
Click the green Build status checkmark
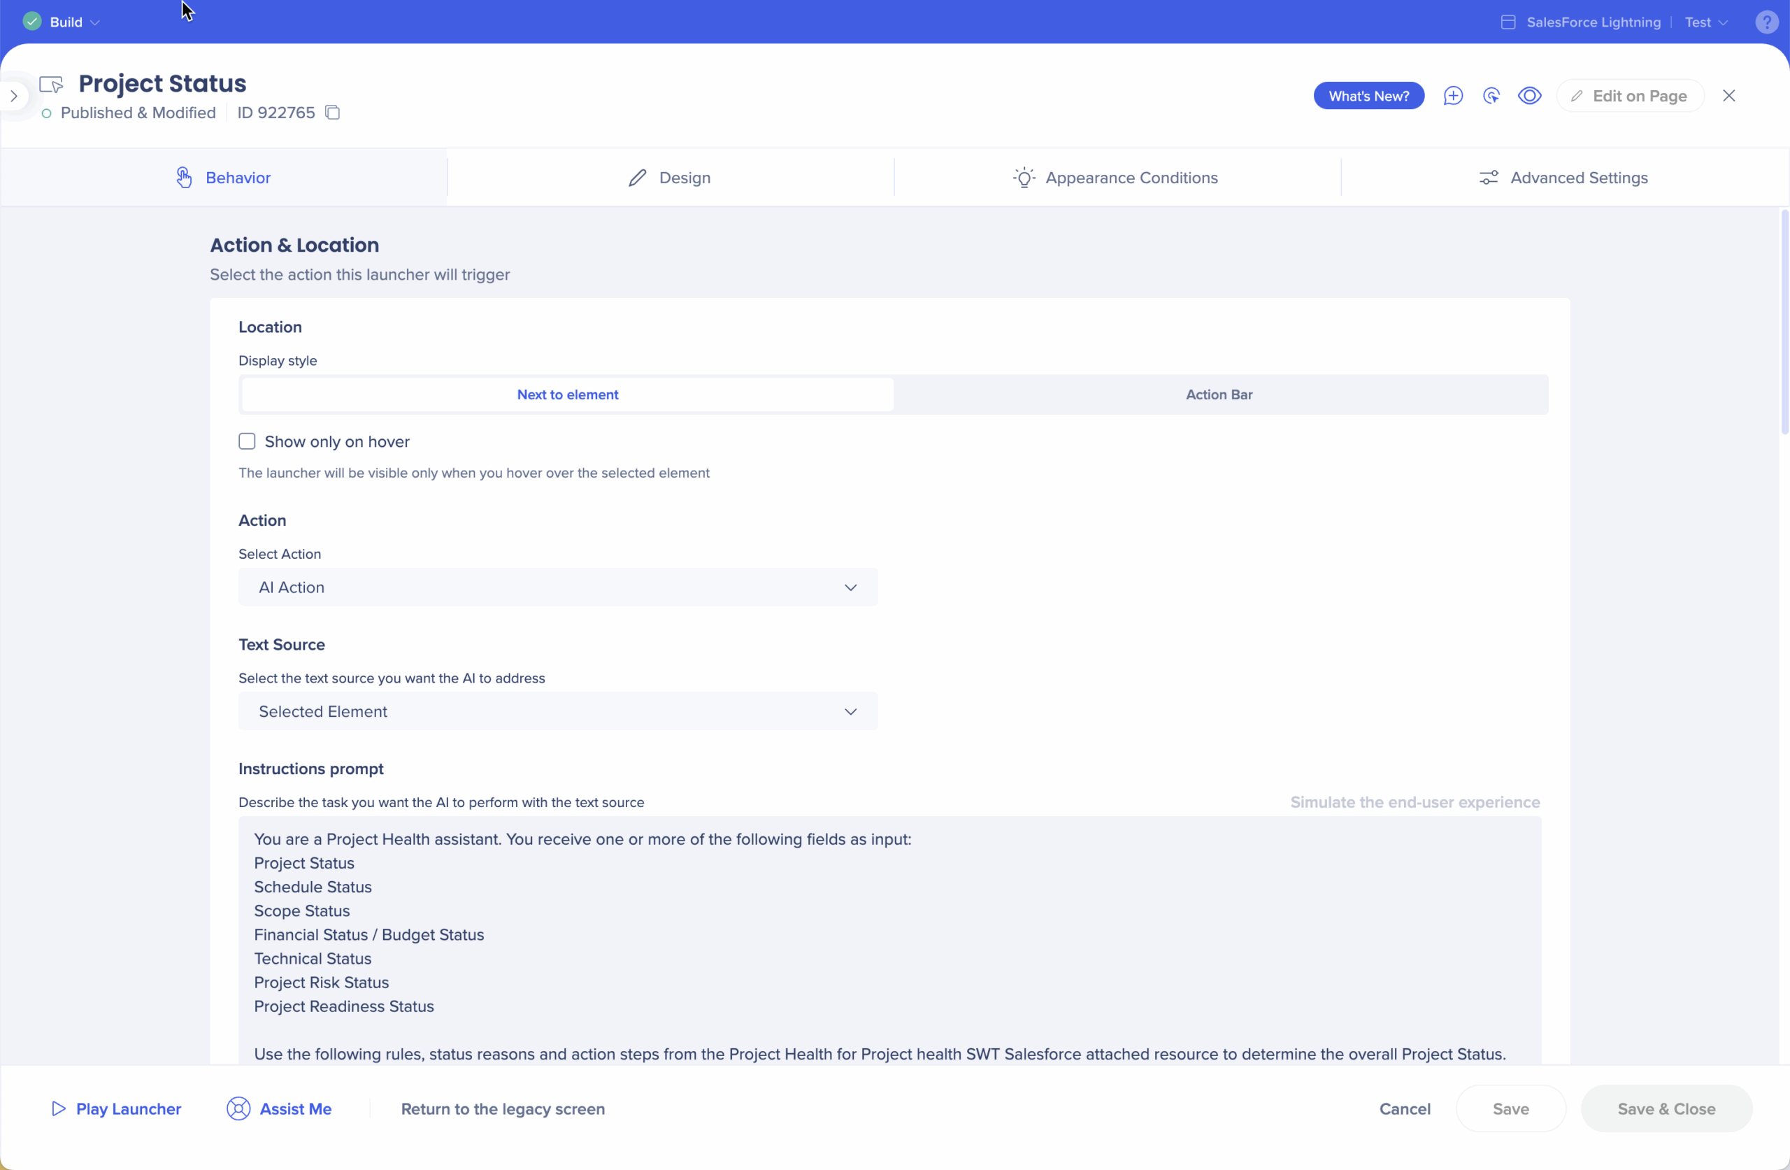(x=31, y=22)
